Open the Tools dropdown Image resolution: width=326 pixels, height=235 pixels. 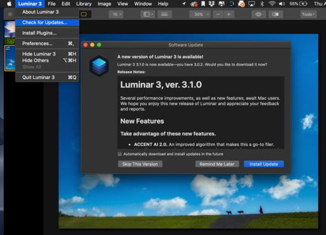(308, 14)
